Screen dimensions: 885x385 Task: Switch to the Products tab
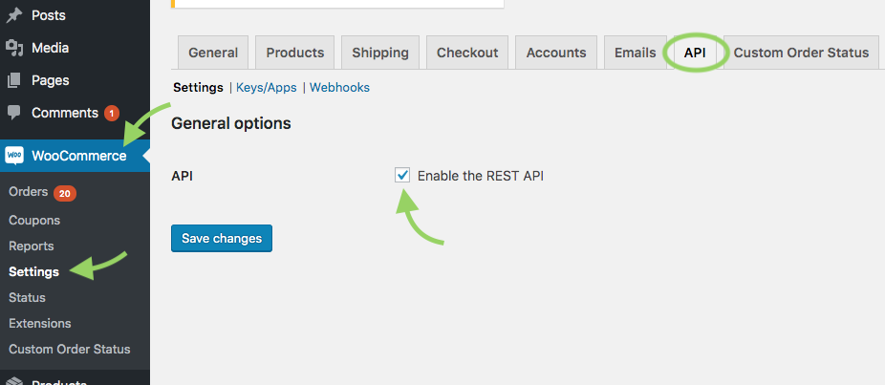(295, 53)
